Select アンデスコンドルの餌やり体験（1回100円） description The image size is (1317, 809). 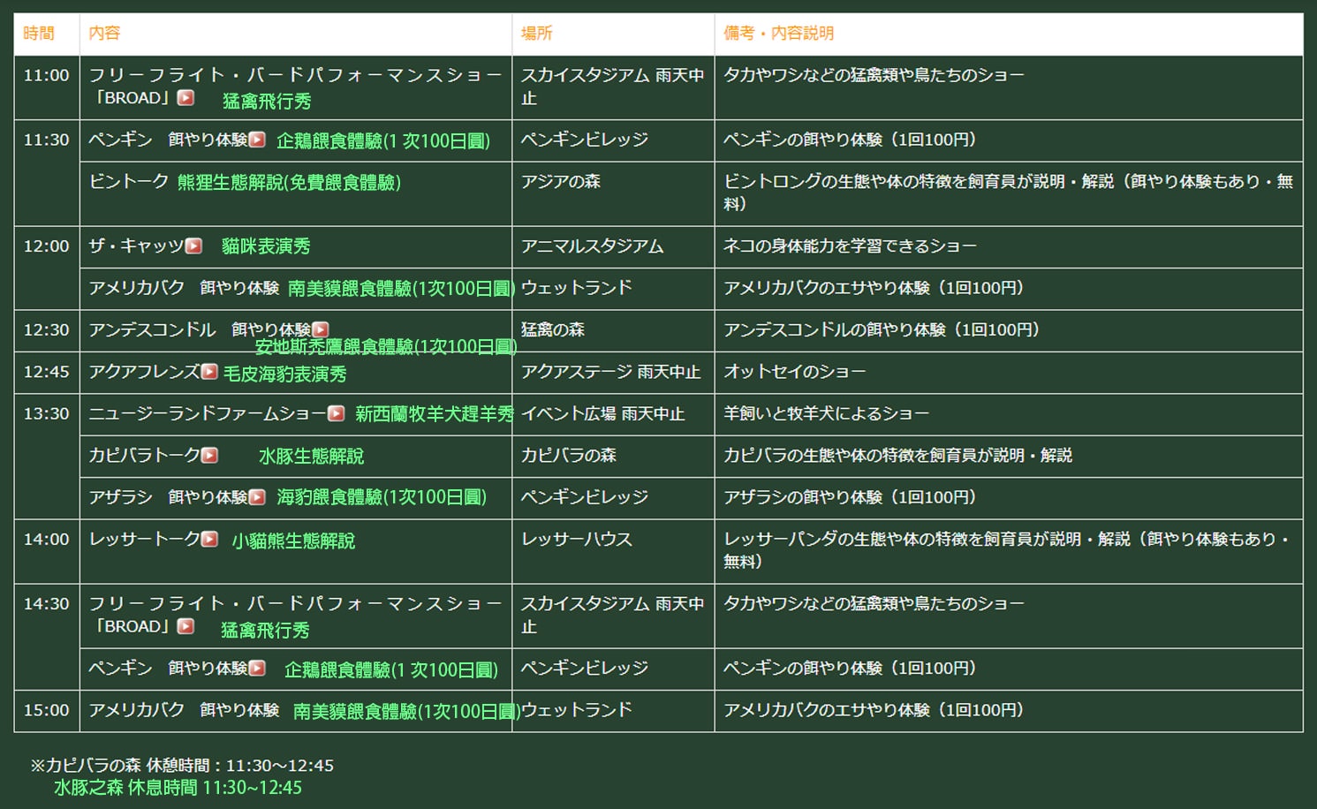[x=882, y=330]
